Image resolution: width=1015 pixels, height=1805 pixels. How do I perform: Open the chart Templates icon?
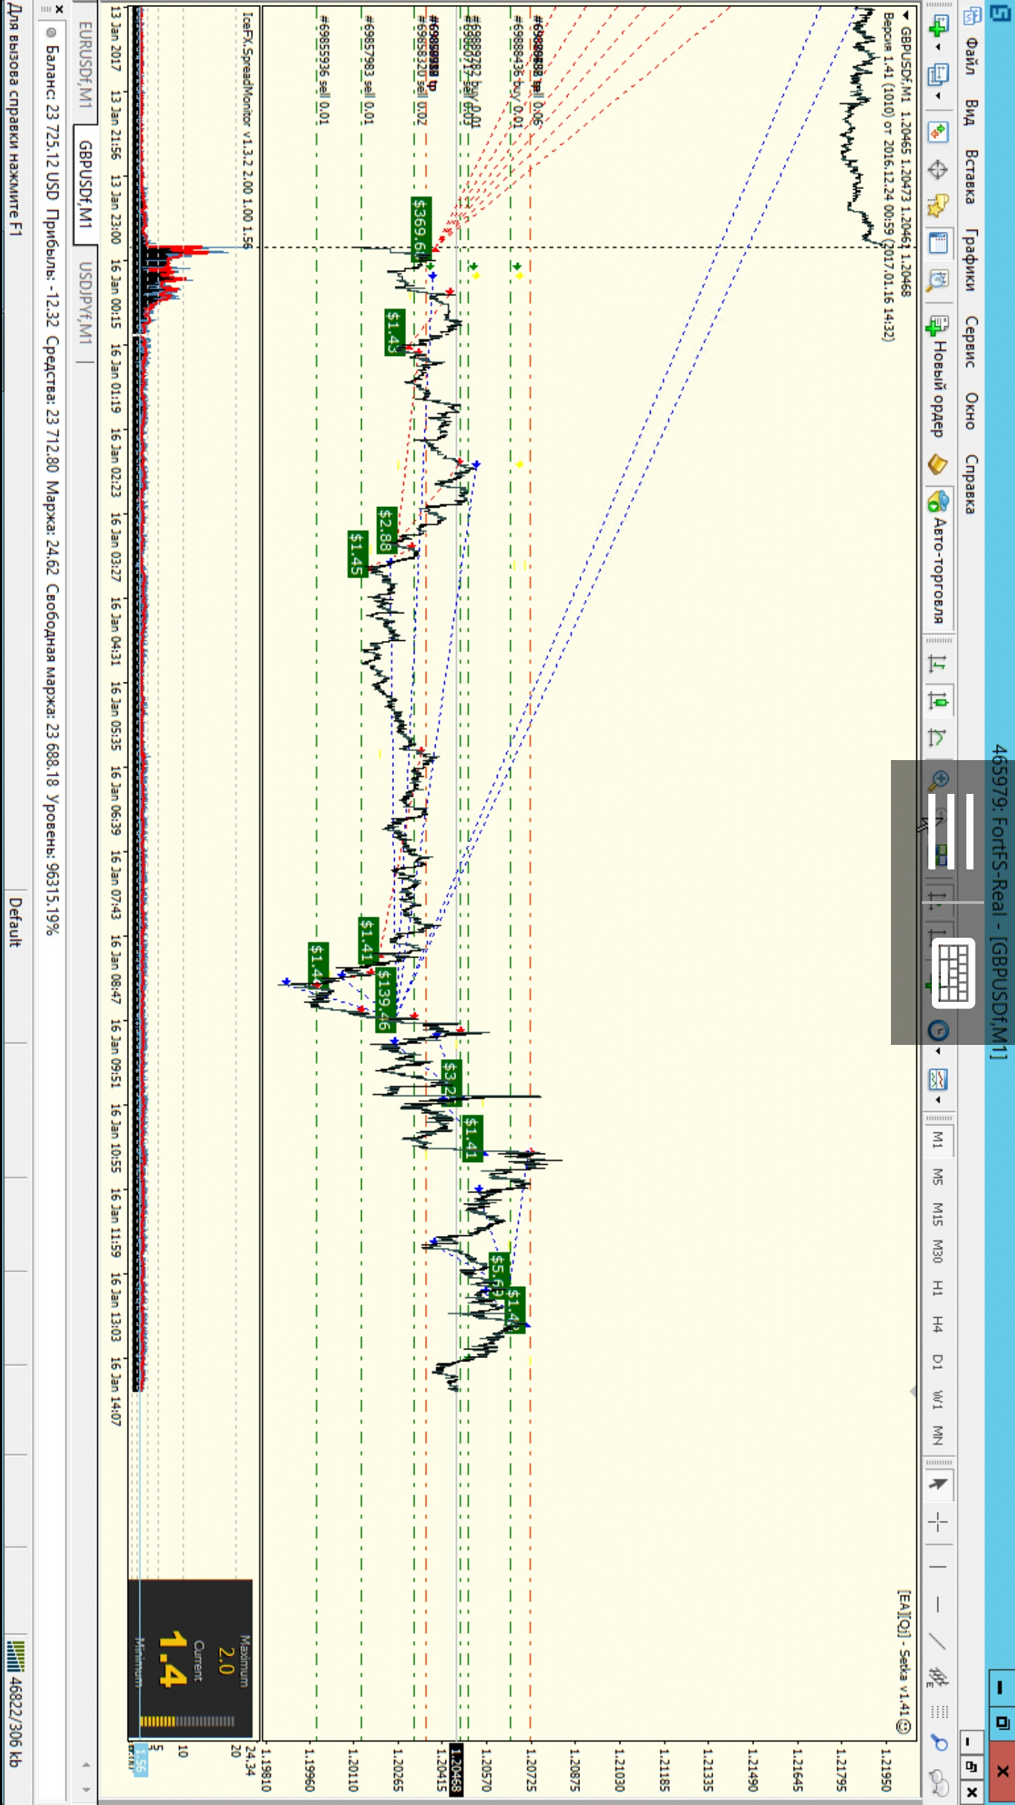(x=938, y=1079)
